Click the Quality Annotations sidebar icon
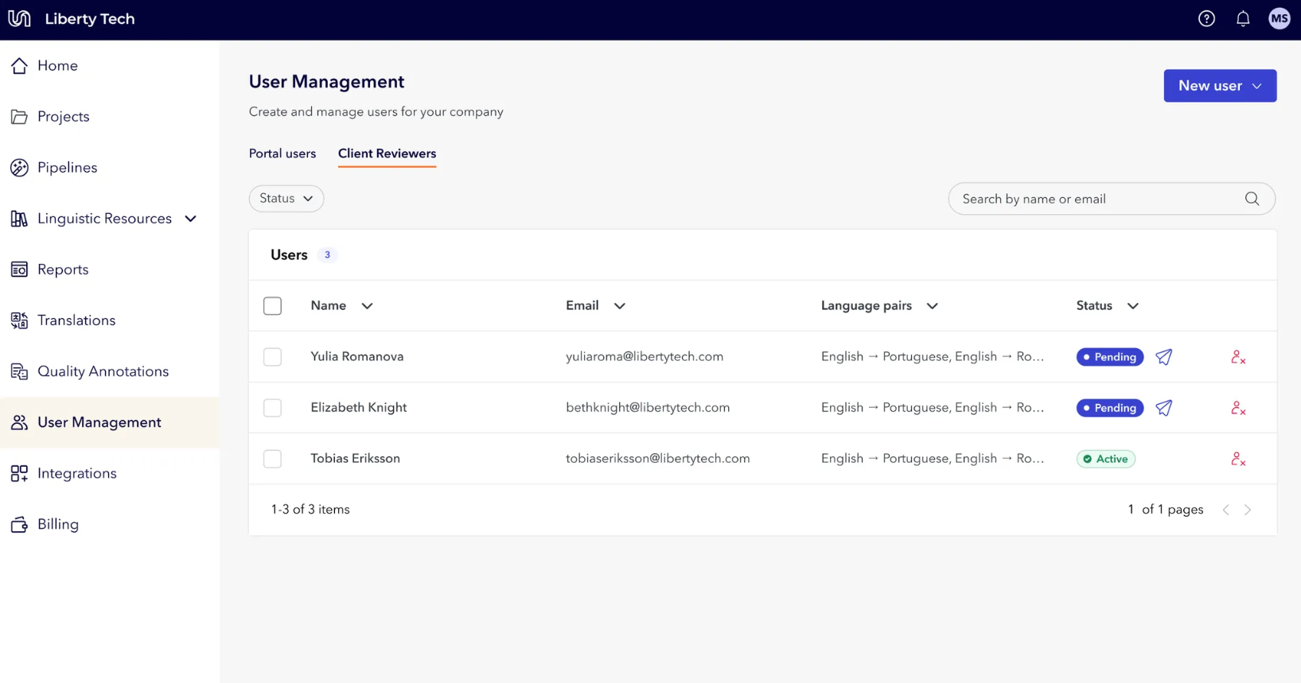The height and width of the screenshot is (683, 1301). tap(19, 371)
